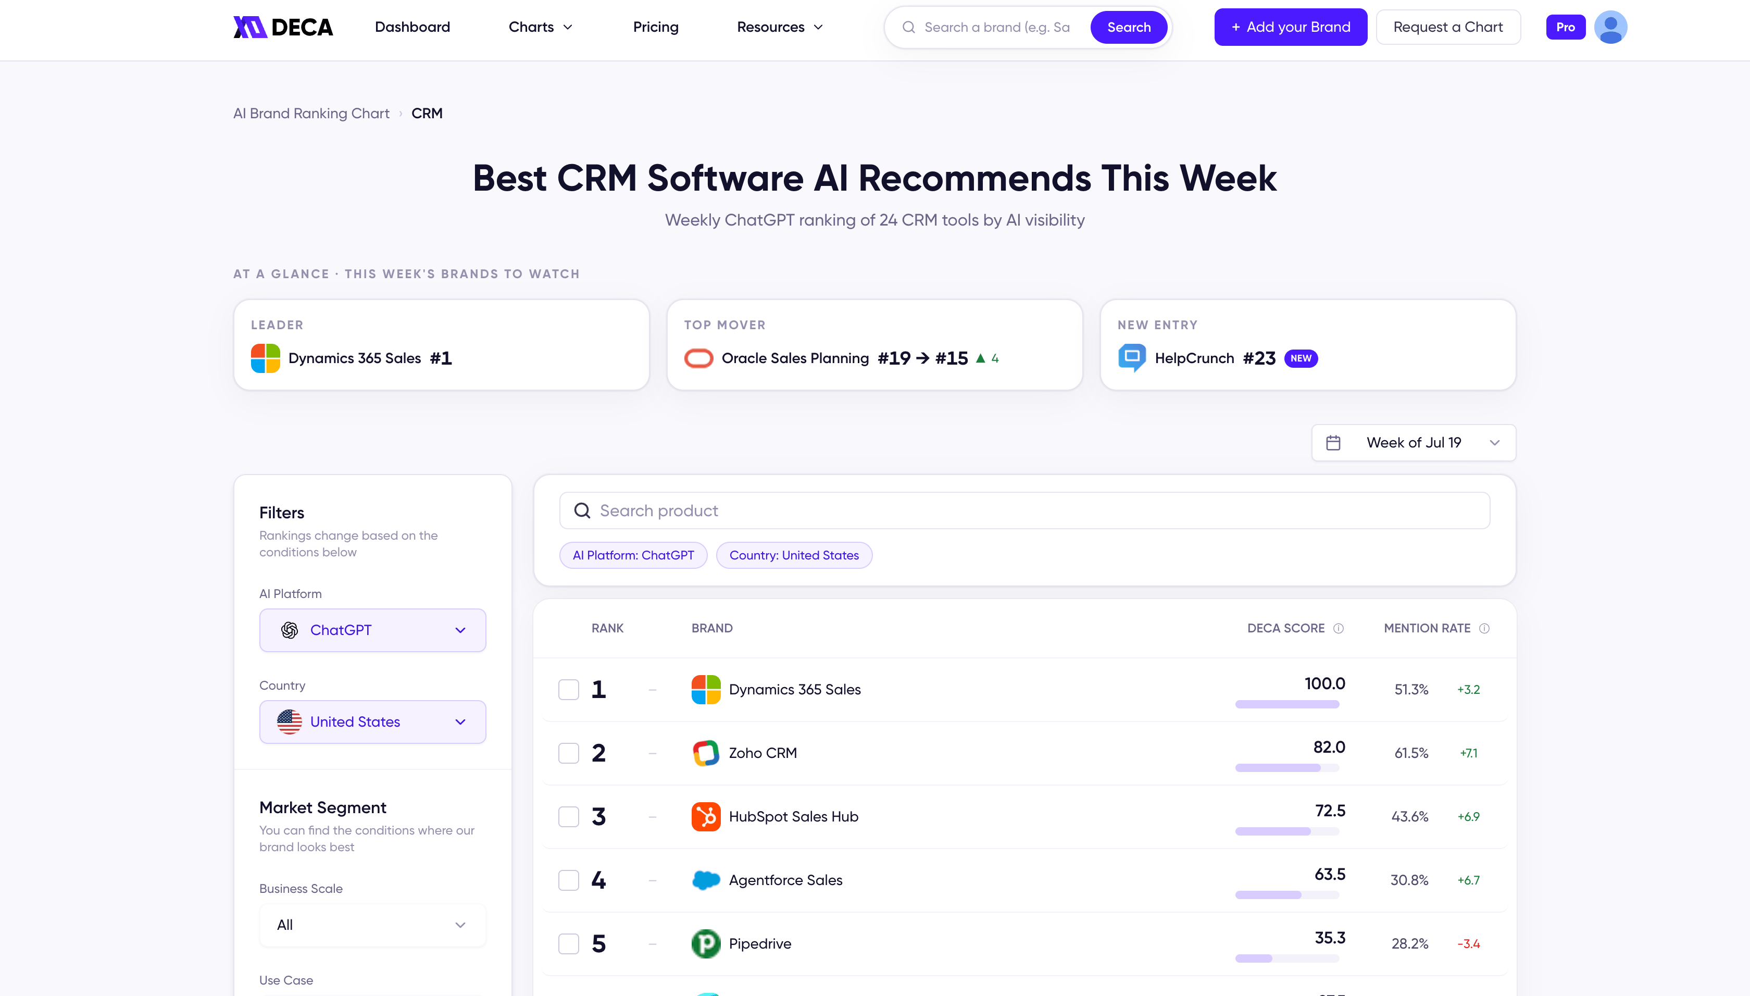Click the calendar icon beside Week of Jul 19
The image size is (1750, 996).
pos(1333,443)
